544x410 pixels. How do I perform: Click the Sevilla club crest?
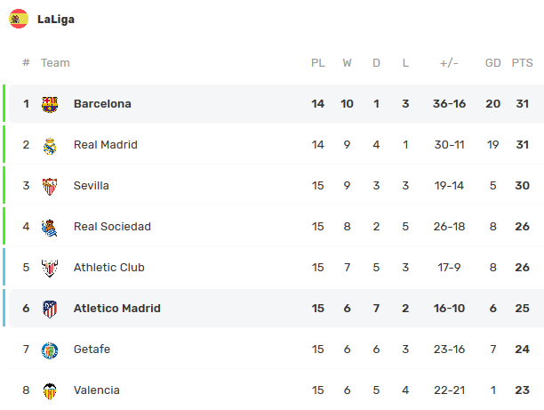click(51, 186)
